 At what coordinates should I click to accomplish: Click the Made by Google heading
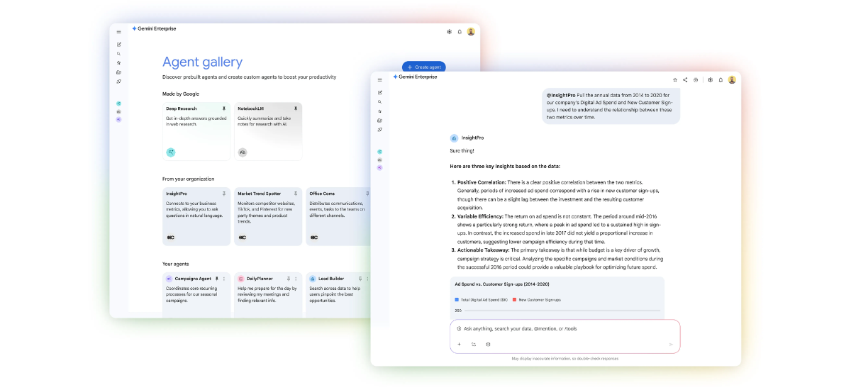click(x=181, y=94)
